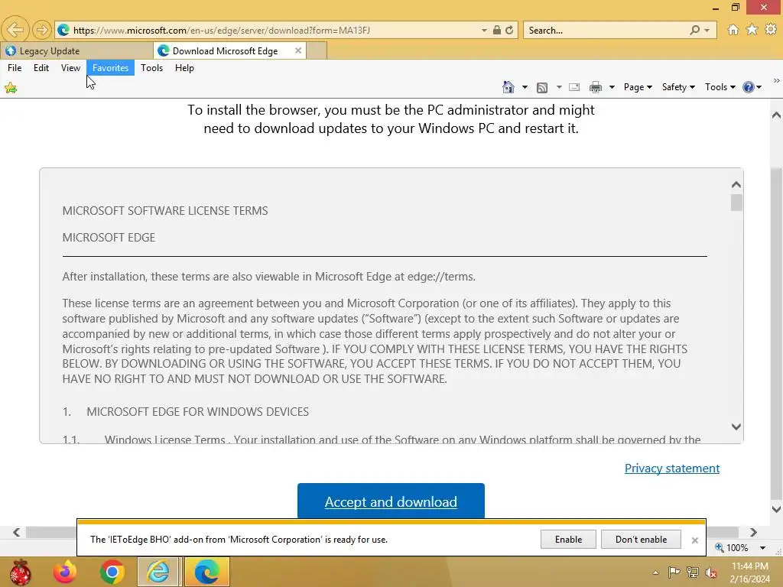The image size is (783, 587).
Task: Click the Read mail icon in command bar
Action: (574, 87)
